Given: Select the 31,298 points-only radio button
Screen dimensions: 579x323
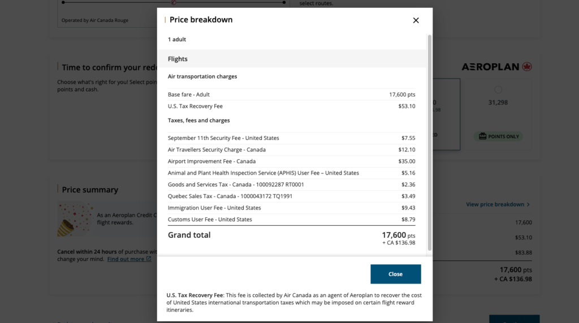Looking at the screenshot, I should point(498,90).
